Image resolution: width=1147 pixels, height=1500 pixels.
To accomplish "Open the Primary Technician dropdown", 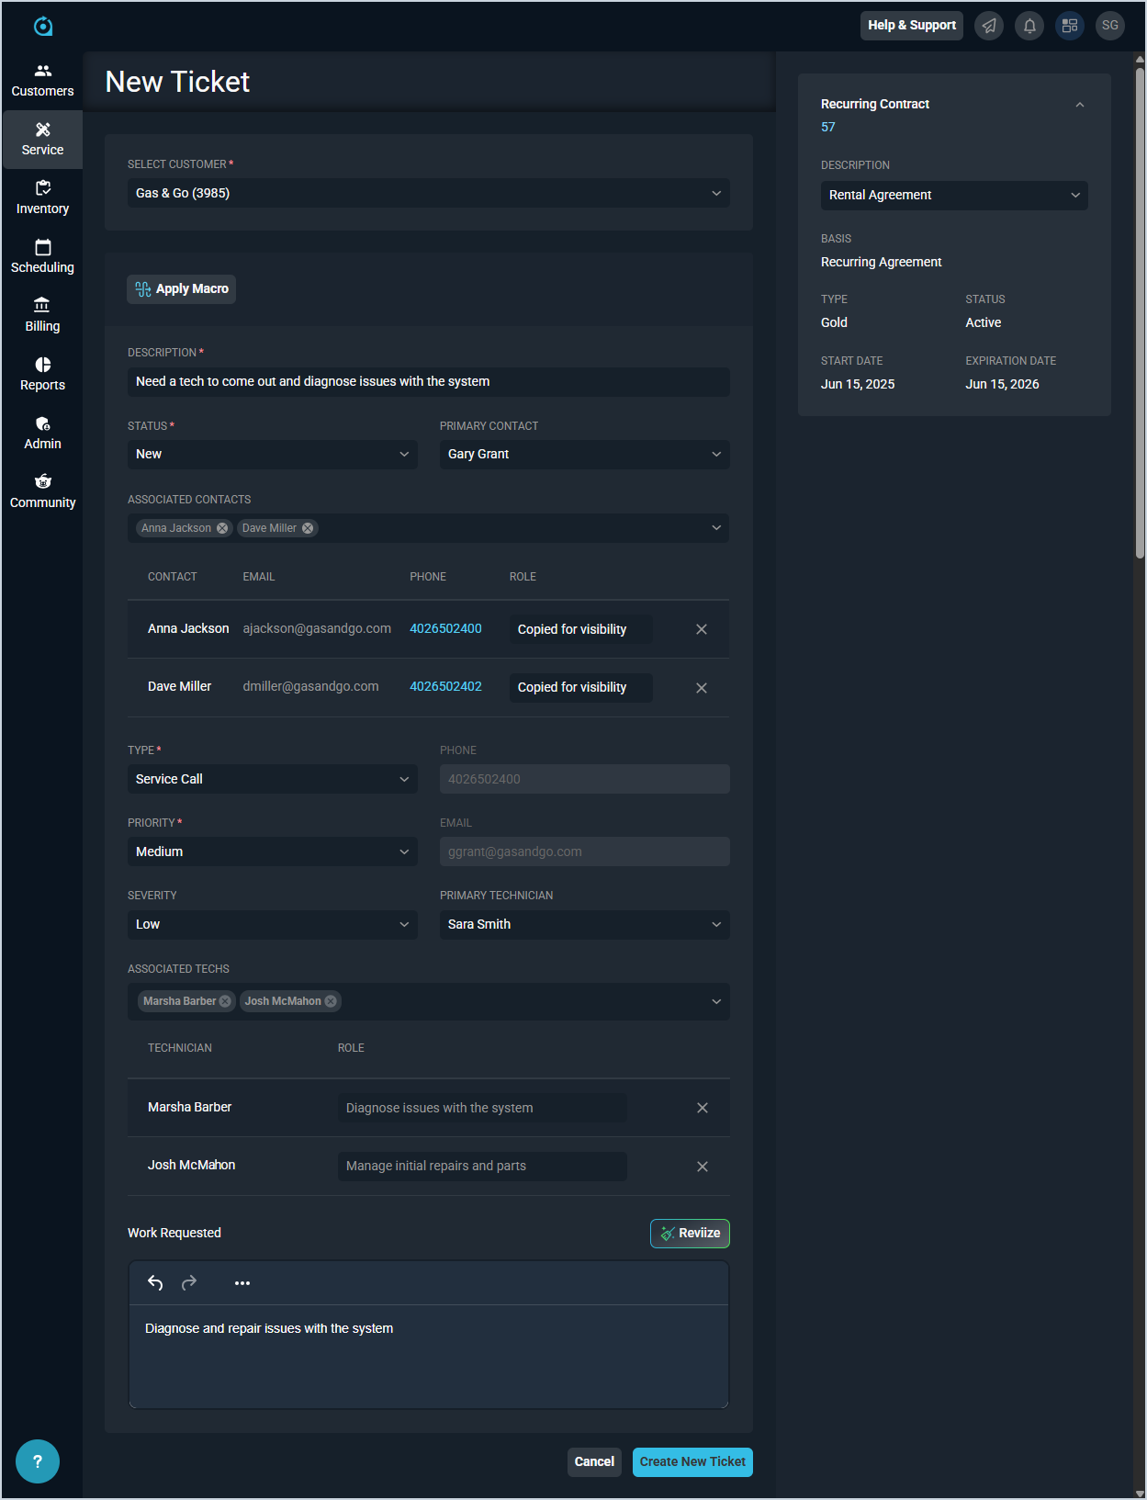I will (584, 924).
